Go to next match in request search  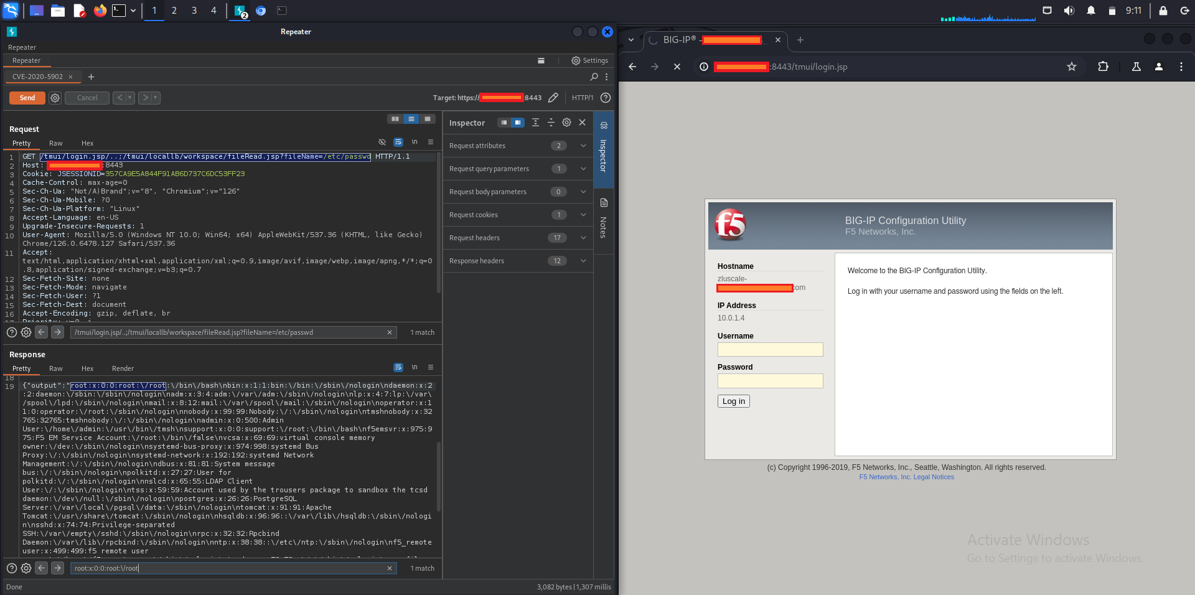click(x=57, y=332)
